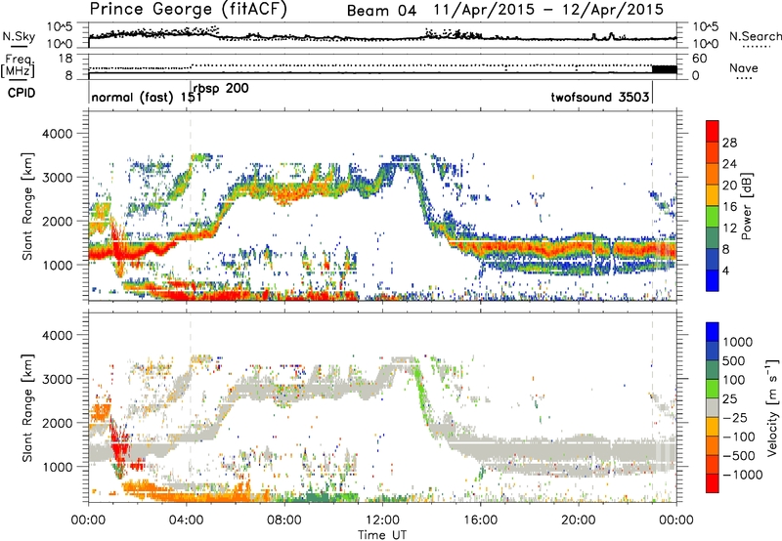Click the '04:00' time axis tick label
The height and width of the screenshot is (541, 782).
pos(186,520)
